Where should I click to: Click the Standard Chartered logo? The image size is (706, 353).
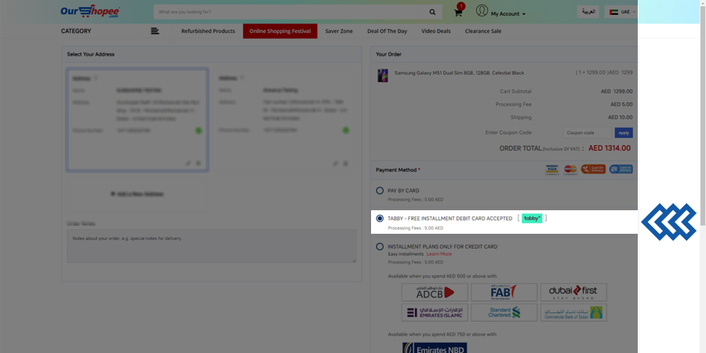[x=504, y=312]
